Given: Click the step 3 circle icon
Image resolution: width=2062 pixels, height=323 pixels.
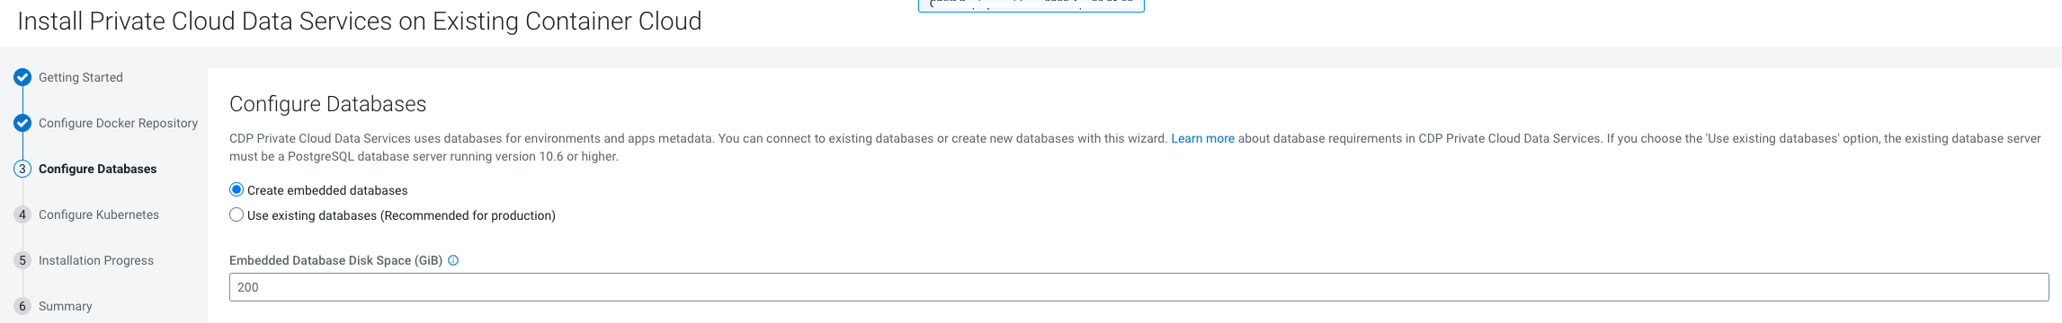Looking at the screenshot, I should pos(22,169).
